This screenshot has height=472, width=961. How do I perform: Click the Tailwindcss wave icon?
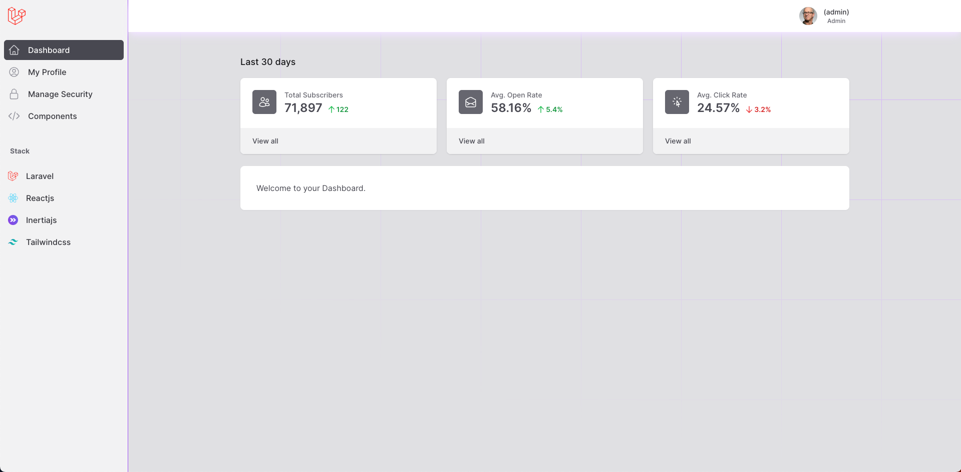coord(13,242)
